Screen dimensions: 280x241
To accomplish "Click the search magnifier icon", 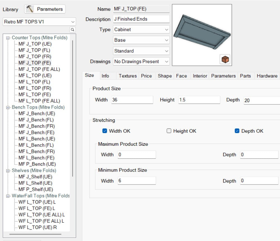I will point(72,30).
